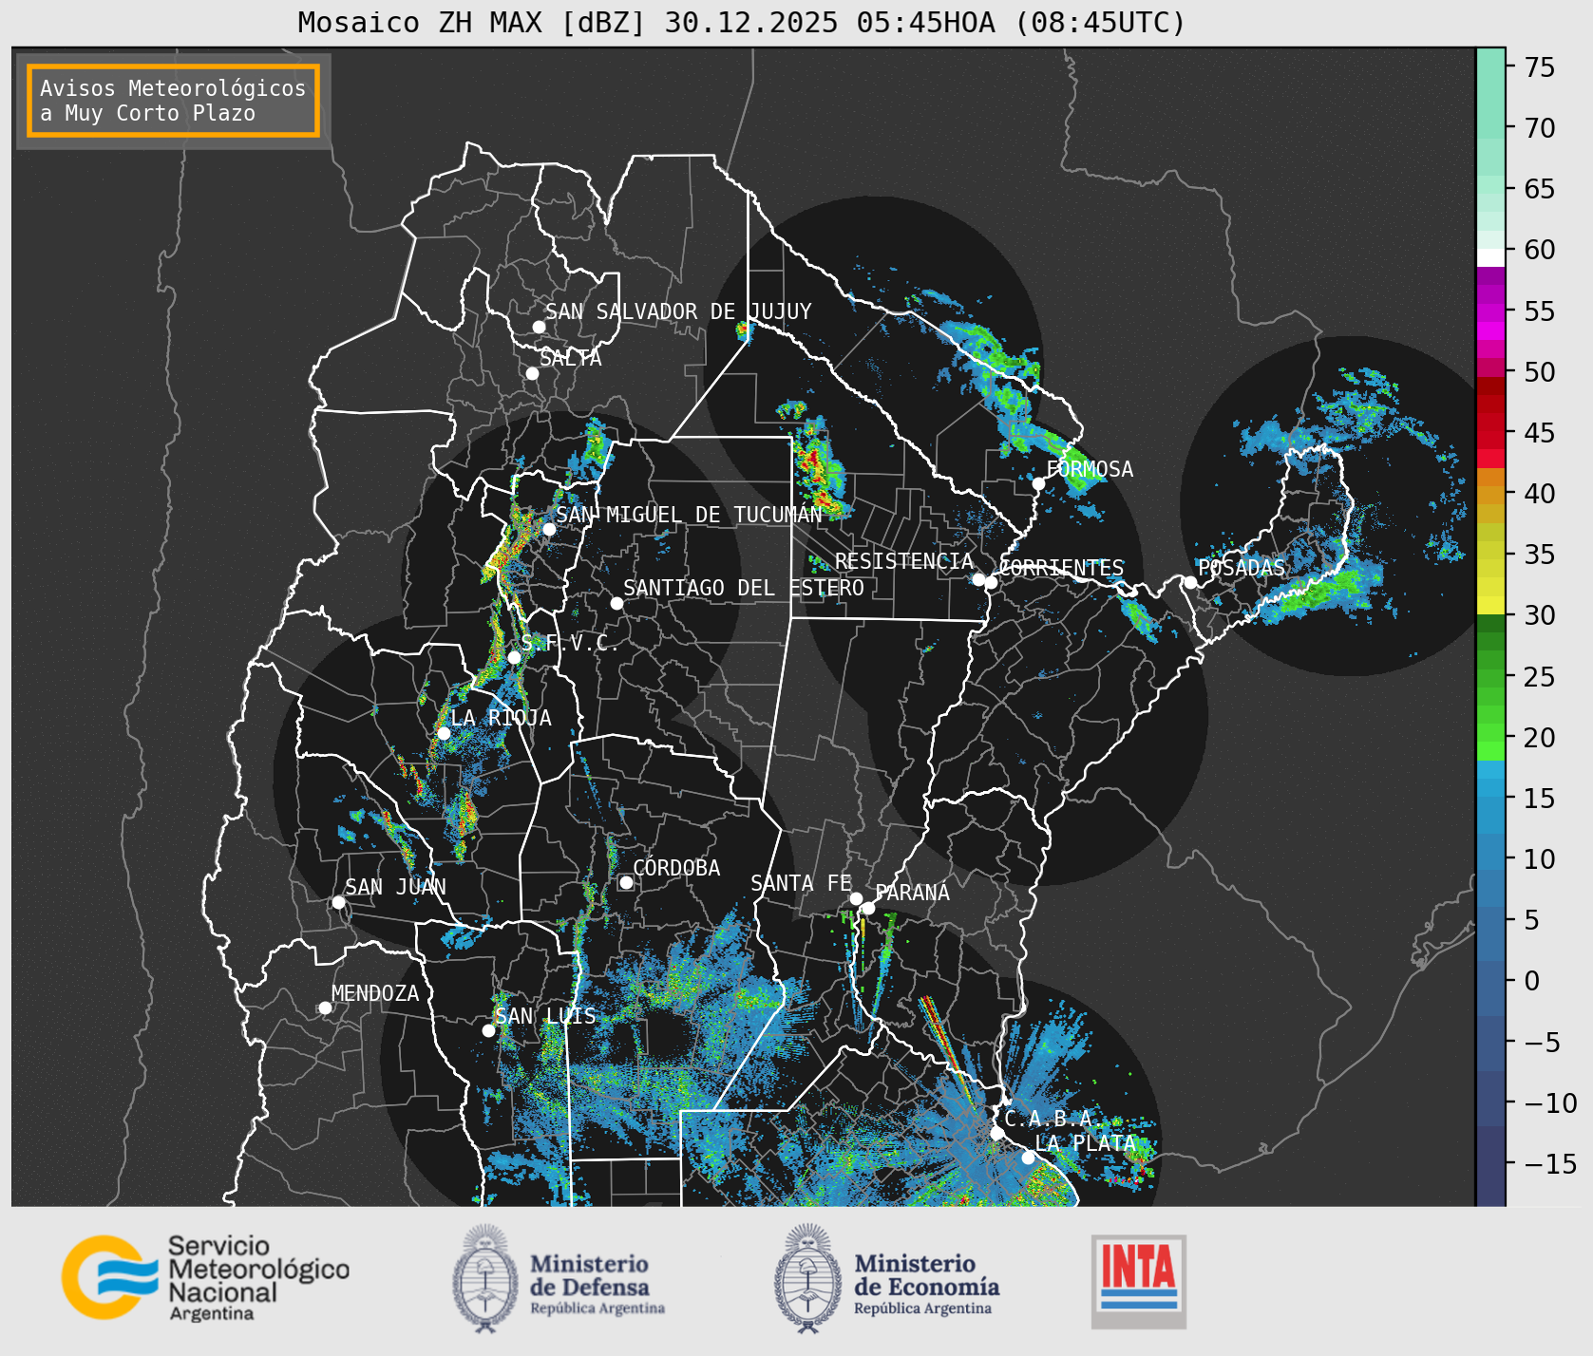Click the Resistencia city dot
Viewport: 1593px width, 1356px height.
978,579
